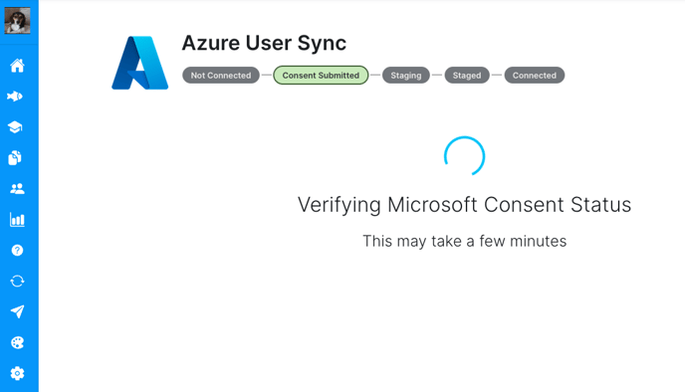
Task: Select the Staged status pill
Action: coord(467,75)
